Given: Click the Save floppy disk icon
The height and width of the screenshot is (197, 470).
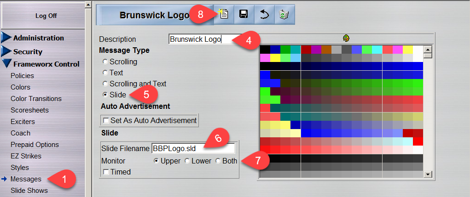Looking at the screenshot, I should [244, 15].
